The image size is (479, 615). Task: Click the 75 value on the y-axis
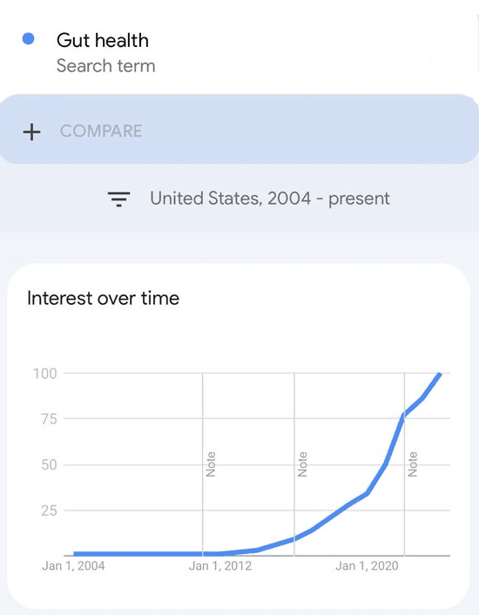click(x=49, y=419)
